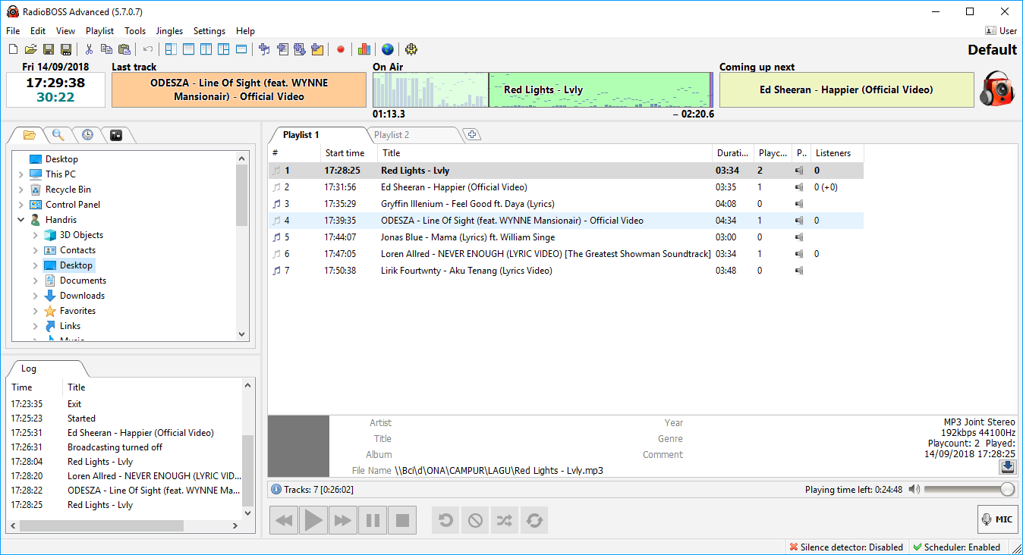Open the File menu
Image resolution: width=1023 pixels, height=555 pixels.
(13, 31)
